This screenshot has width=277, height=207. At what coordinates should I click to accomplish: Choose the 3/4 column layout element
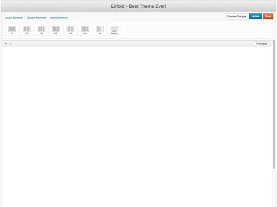coord(85,29)
